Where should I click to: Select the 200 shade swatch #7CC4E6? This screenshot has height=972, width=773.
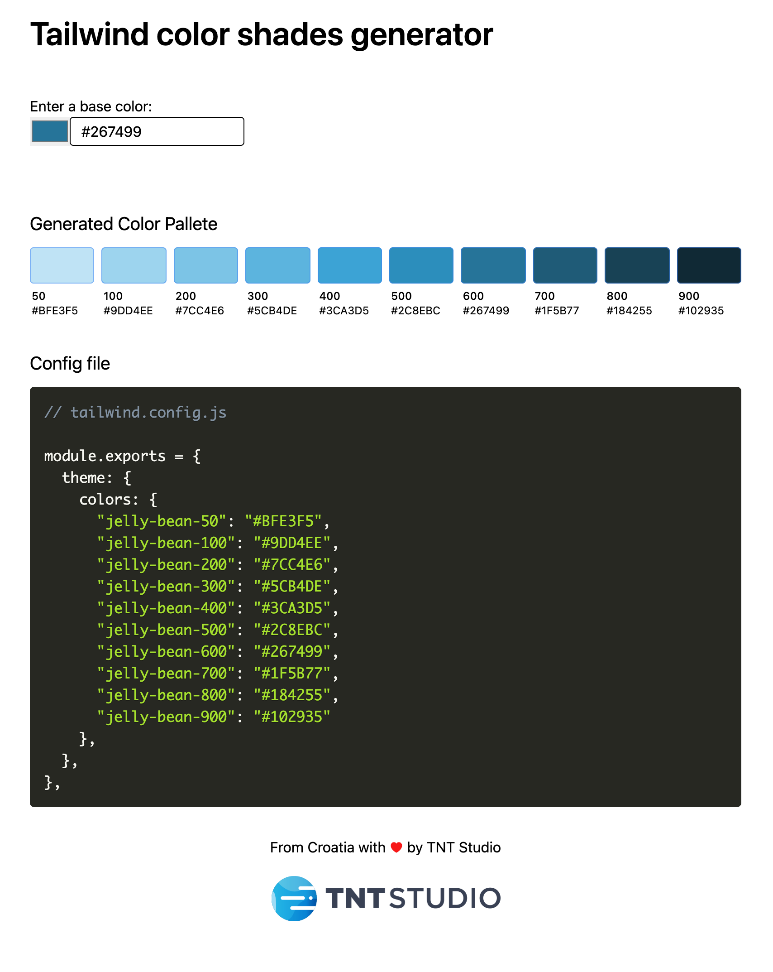coord(205,265)
